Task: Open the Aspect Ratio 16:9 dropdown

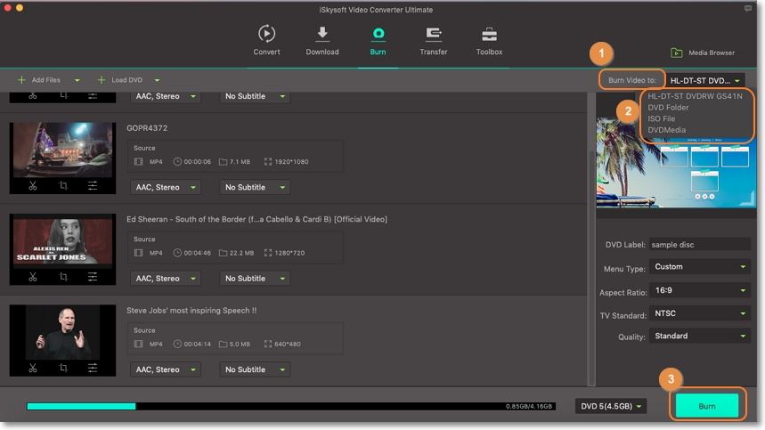Action: [x=699, y=290]
